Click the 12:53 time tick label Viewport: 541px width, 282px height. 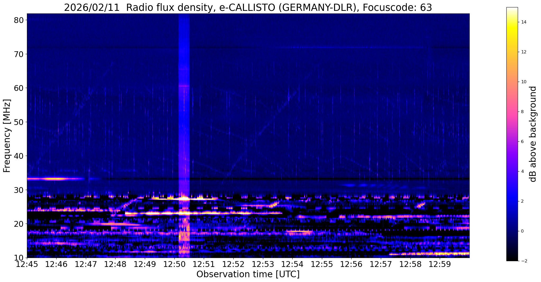(x=263, y=264)
